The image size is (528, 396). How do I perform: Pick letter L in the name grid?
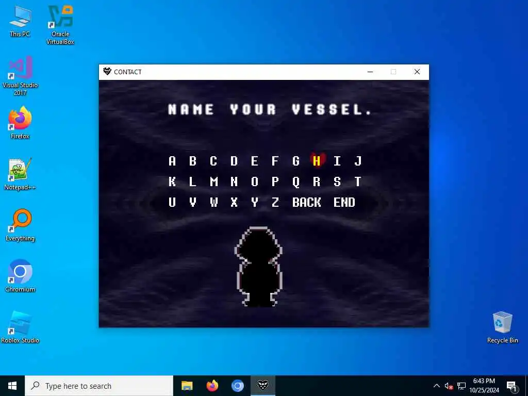pyautogui.click(x=193, y=181)
